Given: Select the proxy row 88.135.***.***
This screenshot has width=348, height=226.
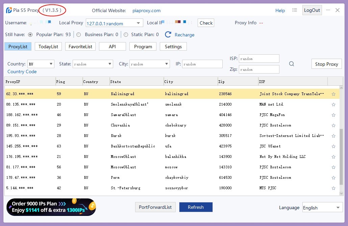Looking at the screenshot, I should coord(172,104).
